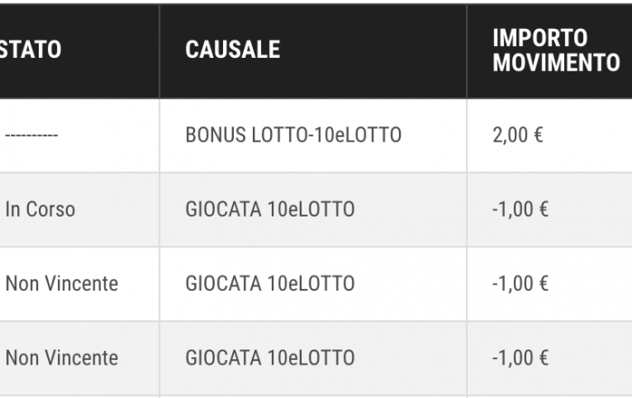Click the word BONUS in the first row
Screen dimensions: 632x398
216,135
